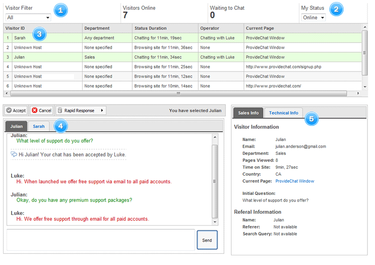The width and height of the screenshot is (375, 265).
Task: Click the red Cancel icon
Action: point(34,110)
